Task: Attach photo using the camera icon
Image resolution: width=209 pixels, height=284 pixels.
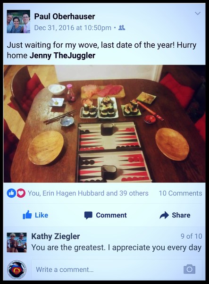Action: click(x=189, y=269)
